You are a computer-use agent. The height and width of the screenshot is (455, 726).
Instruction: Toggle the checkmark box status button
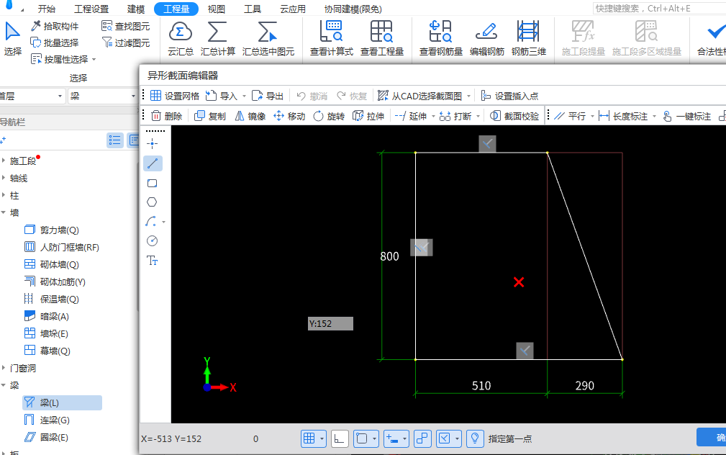pyautogui.click(x=445, y=438)
